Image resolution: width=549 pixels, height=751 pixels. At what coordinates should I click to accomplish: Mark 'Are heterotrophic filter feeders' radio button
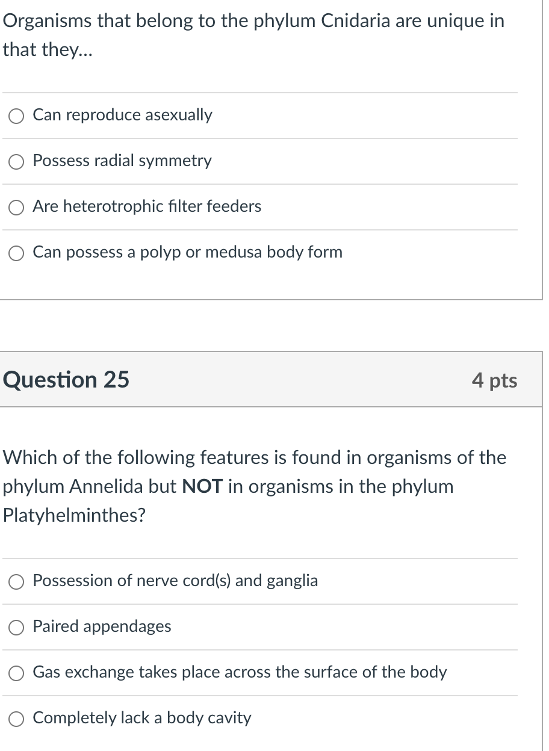17,208
